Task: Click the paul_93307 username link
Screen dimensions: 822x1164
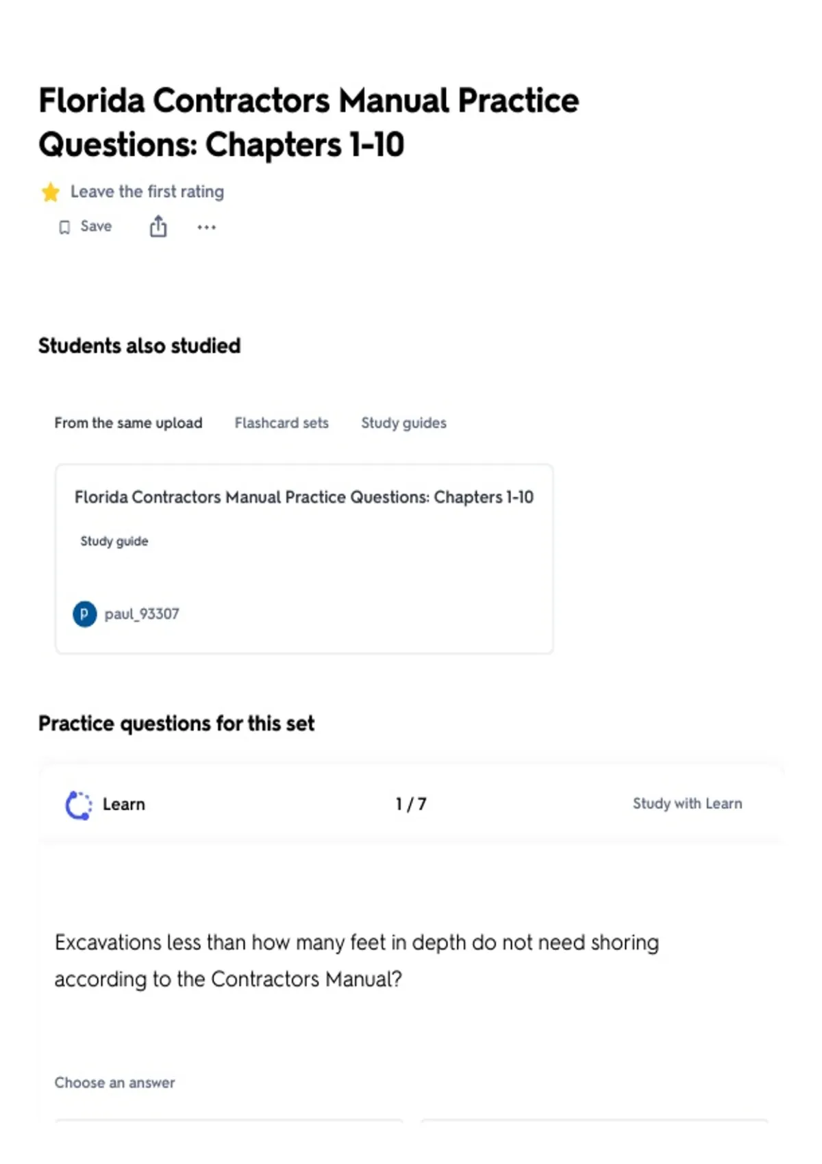Action: point(142,614)
